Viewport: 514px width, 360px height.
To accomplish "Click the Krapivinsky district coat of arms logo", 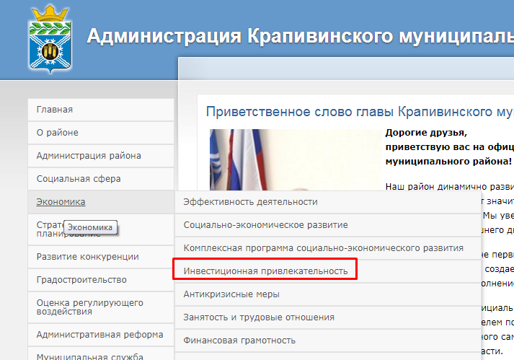I will 50,39.
